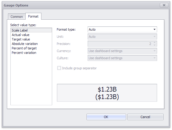This screenshot has height=130, width=172.
Task: Switch to the Common tab
Action: click(x=17, y=17)
